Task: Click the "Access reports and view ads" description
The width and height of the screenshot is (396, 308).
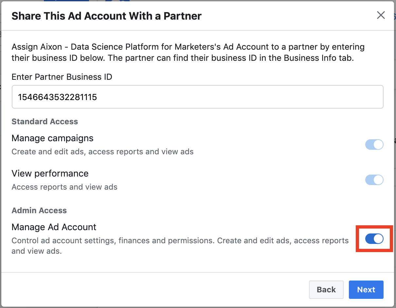Action: click(x=64, y=187)
